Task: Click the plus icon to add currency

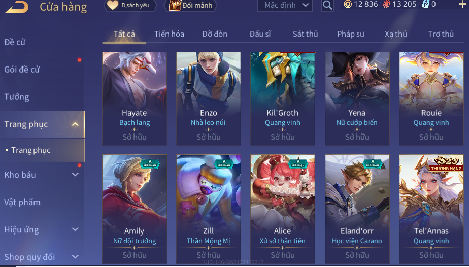Action: click(462, 4)
